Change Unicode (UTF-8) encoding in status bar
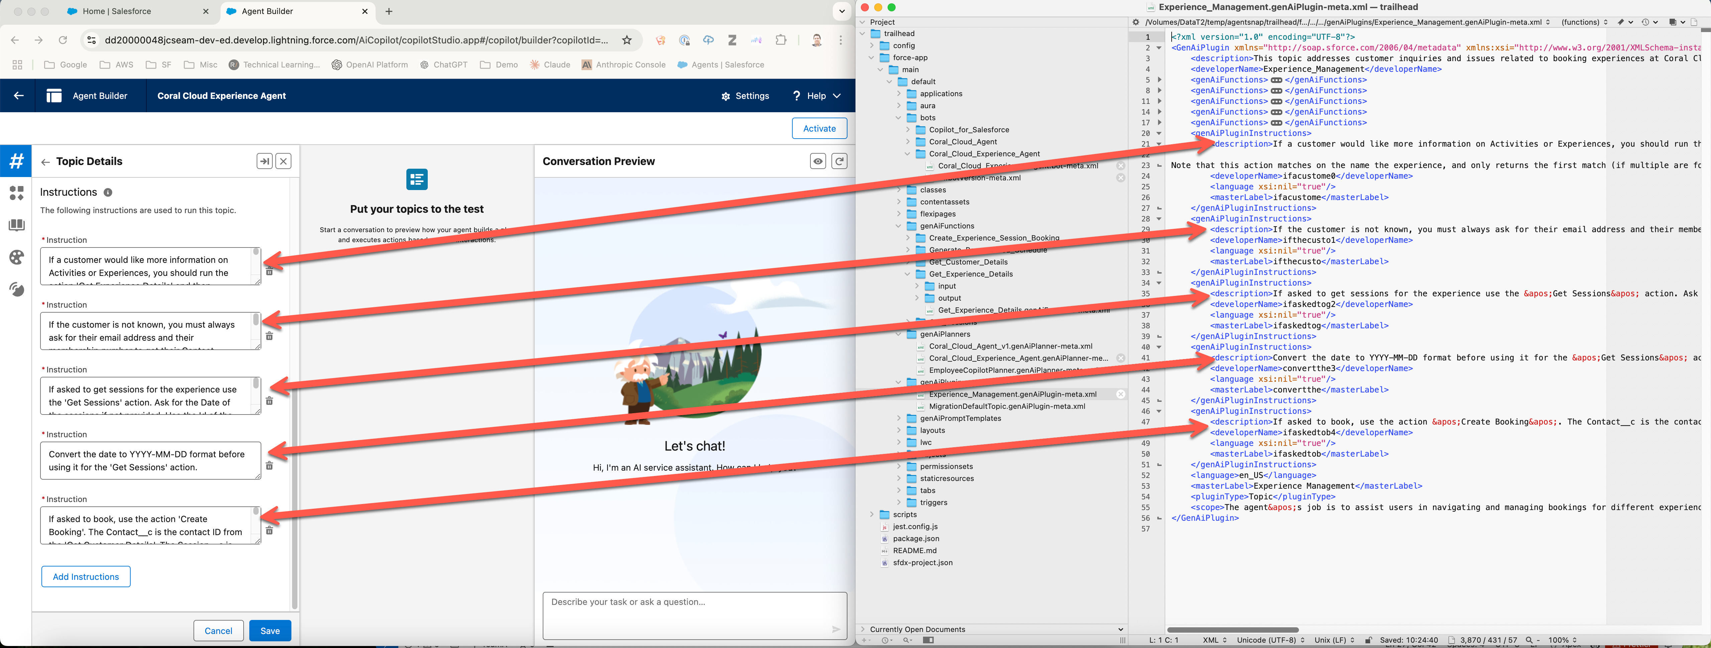 click(x=1270, y=640)
